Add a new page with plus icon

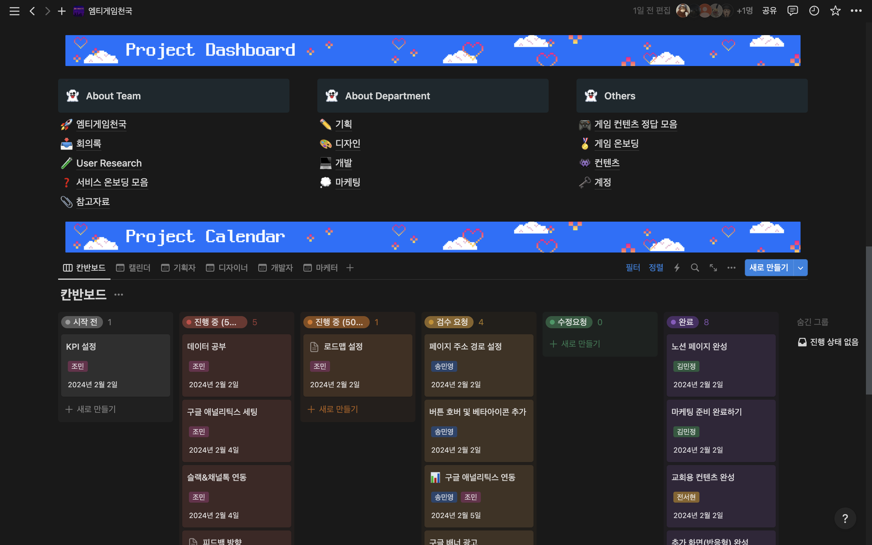tap(62, 11)
